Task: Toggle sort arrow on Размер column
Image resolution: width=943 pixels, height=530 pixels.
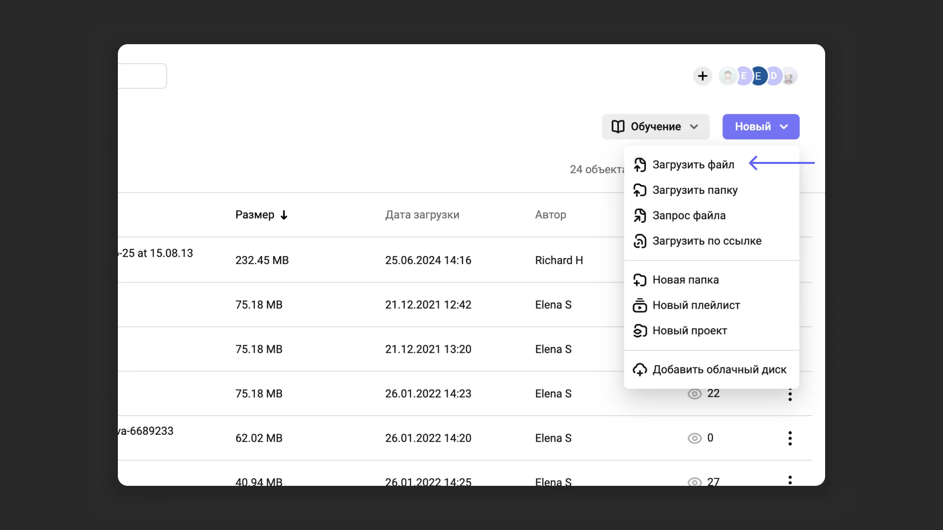Action: [284, 215]
